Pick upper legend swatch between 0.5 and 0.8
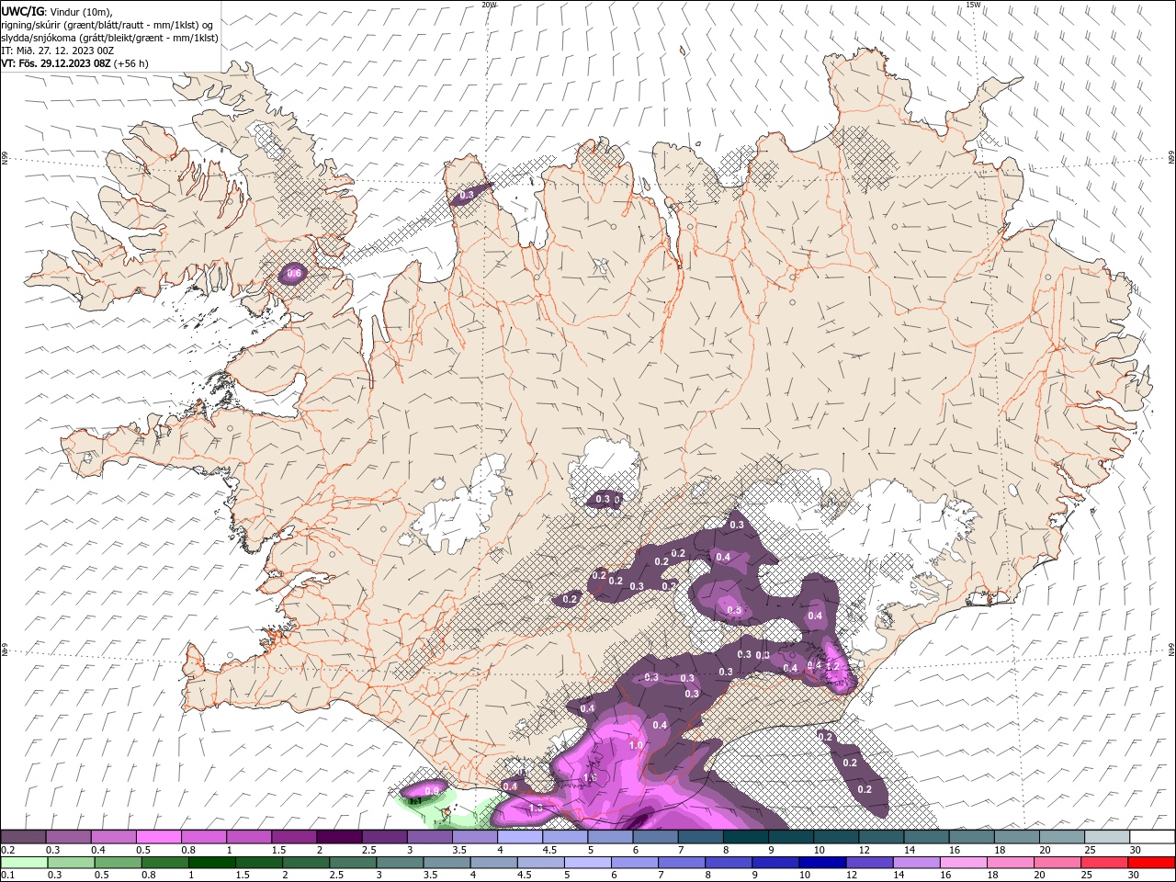1176x882 pixels. [x=159, y=837]
